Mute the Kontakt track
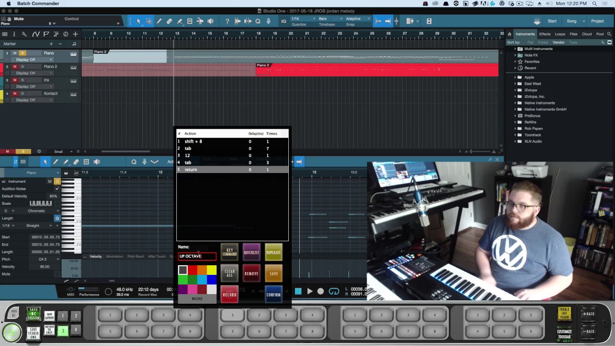 coord(14,94)
